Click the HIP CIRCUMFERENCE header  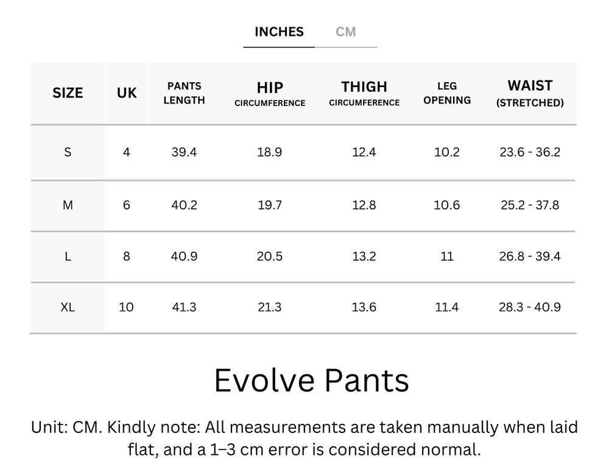[x=269, y=93]
